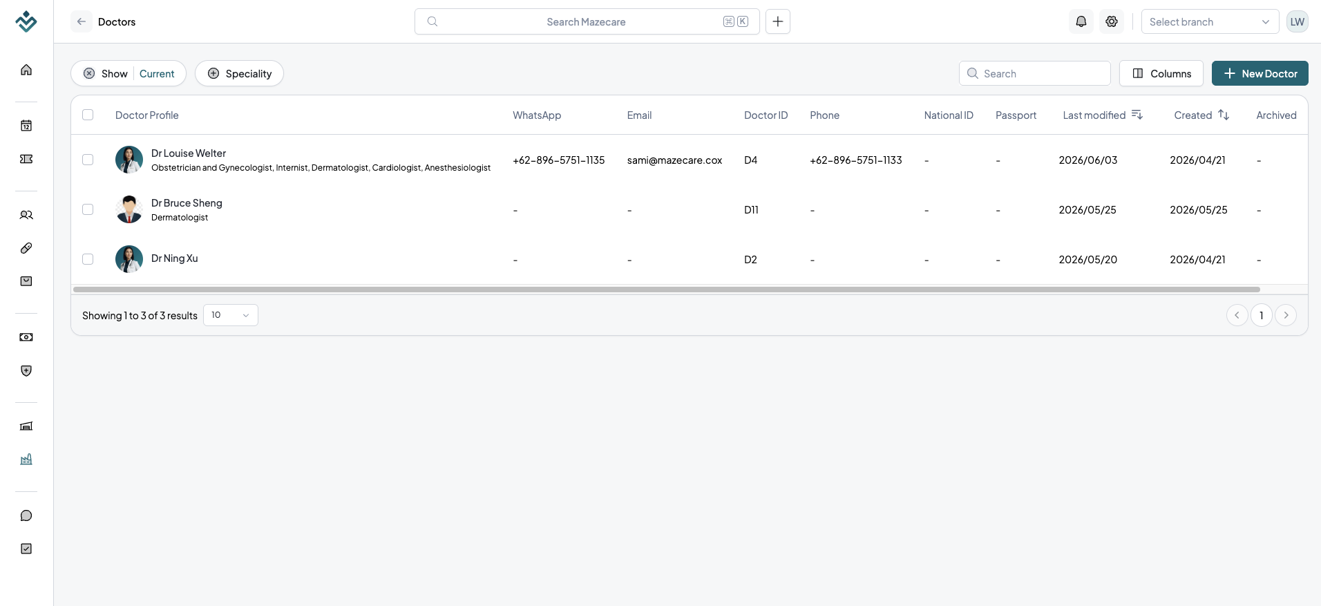The width and height of the screenshot is (1321, 606).
Task: Go to the next page
Action: point(1286,315)
